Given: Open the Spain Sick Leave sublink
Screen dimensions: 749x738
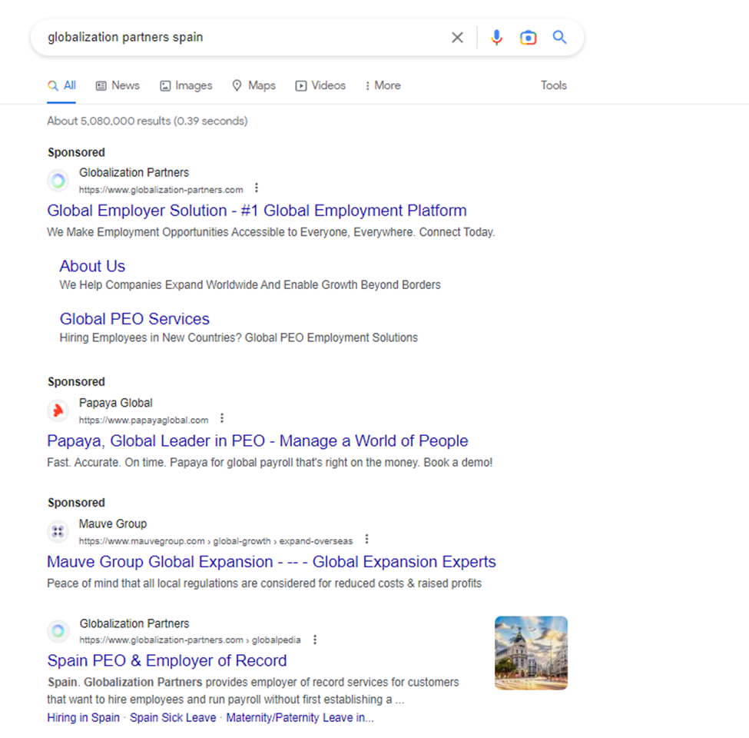Looking at the screenshot, I should (173, 718).
